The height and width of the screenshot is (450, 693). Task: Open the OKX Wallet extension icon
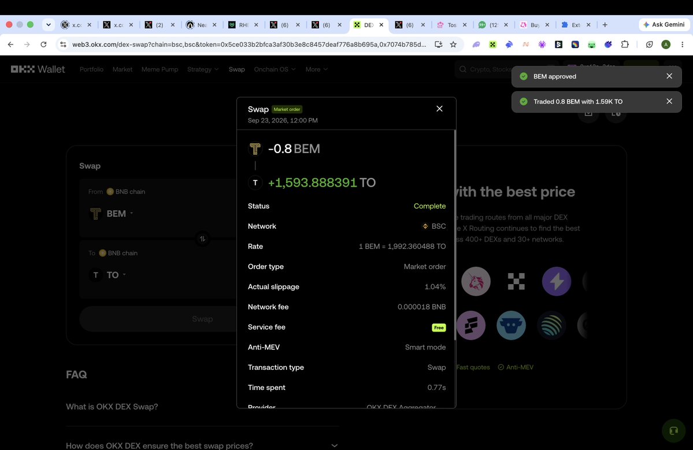(x=492, y=44)
